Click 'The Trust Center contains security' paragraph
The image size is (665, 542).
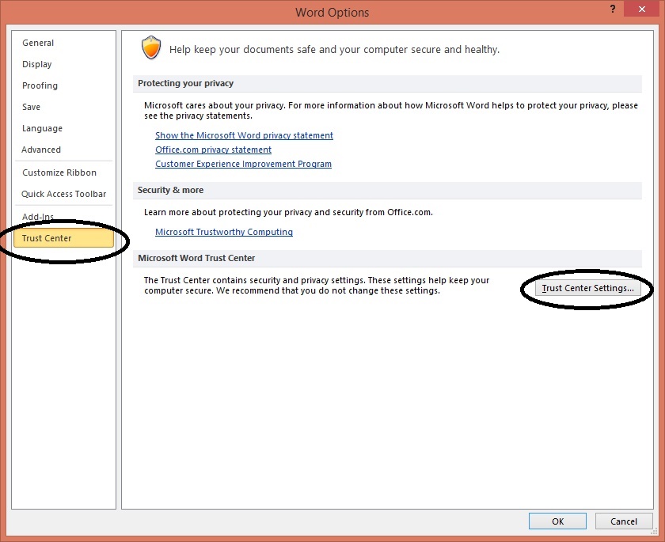tap(317, 285)
